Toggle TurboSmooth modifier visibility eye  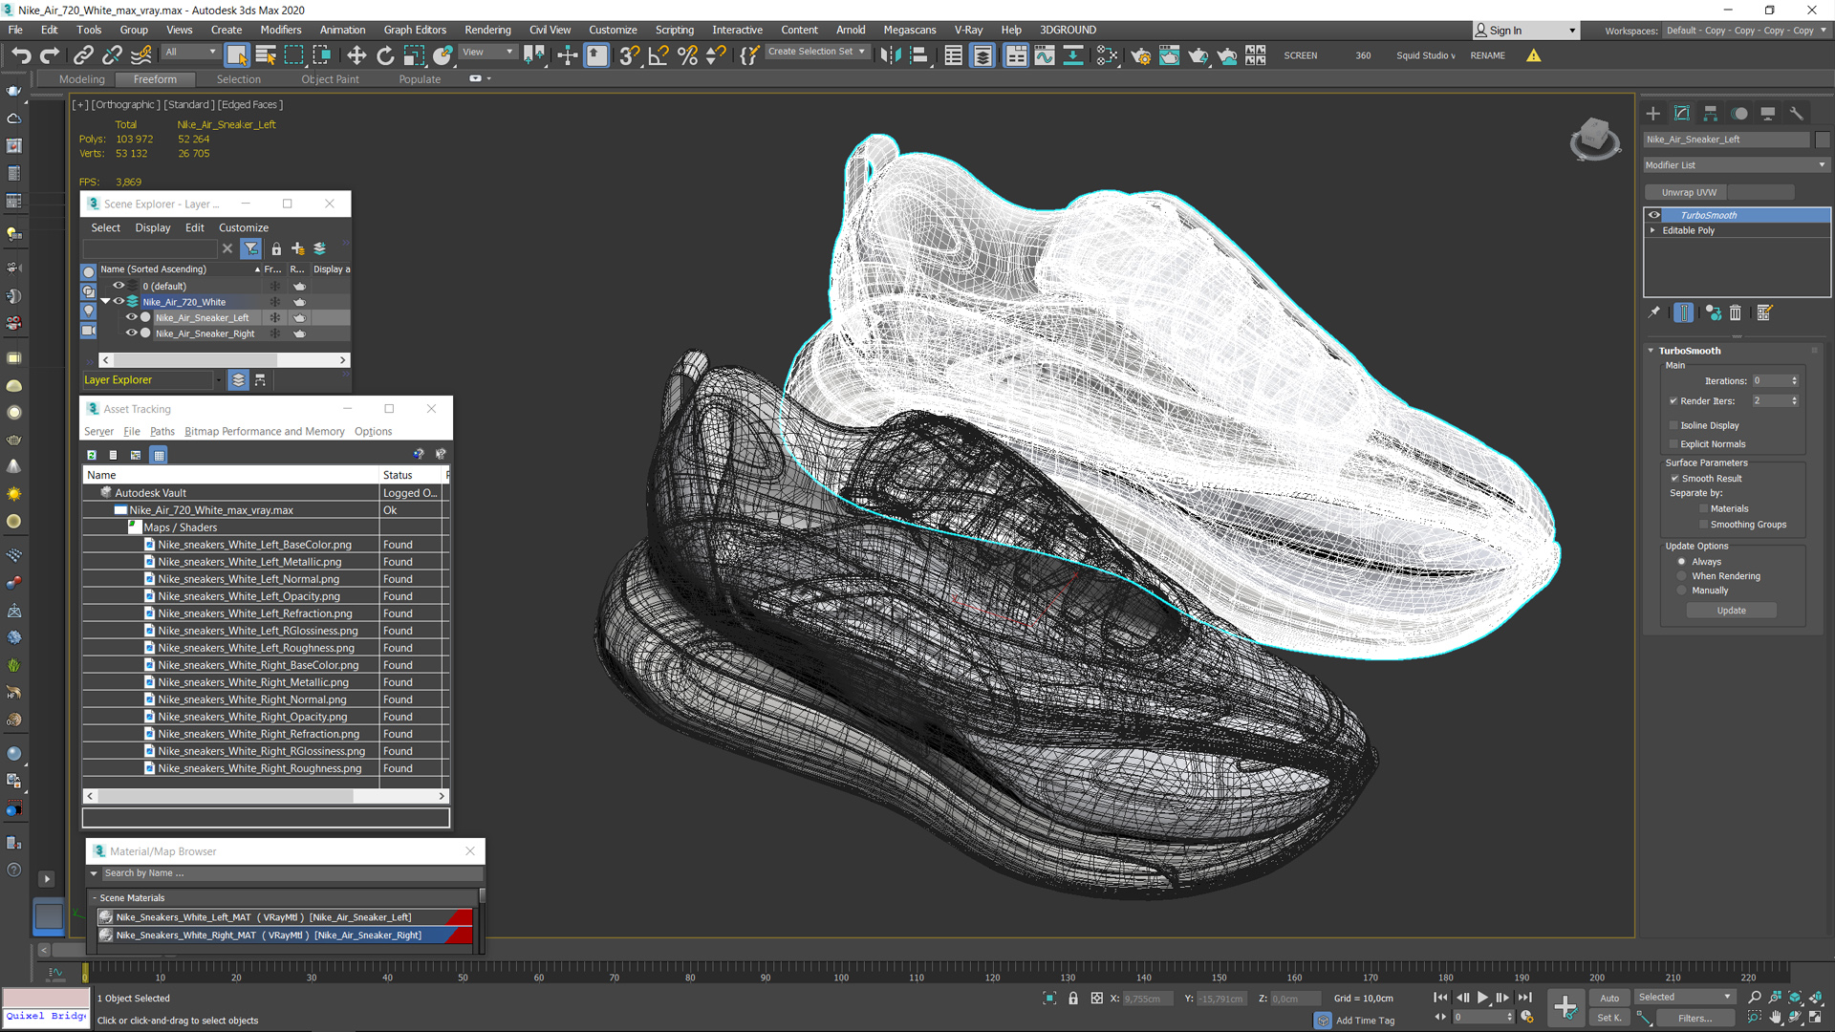[1654, 215]
